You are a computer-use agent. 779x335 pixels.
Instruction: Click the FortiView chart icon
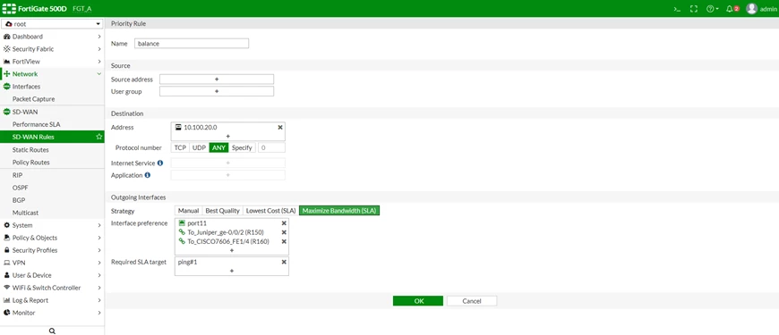pos(7,62)
